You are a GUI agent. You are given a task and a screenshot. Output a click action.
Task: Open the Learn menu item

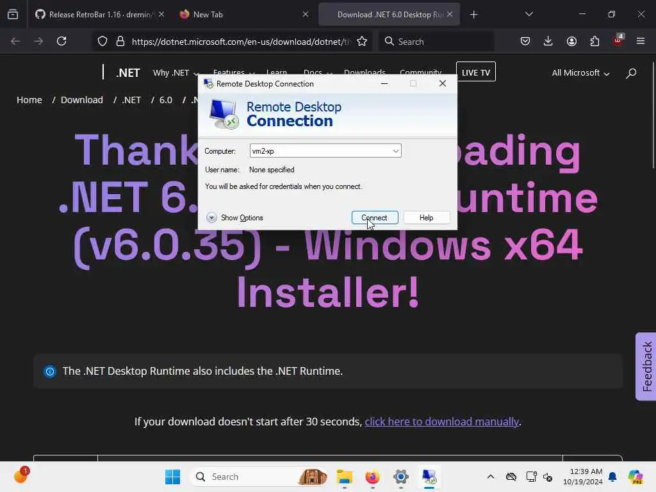277,72
